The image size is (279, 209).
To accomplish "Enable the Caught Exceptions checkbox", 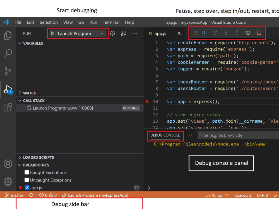I will (27, 172).
